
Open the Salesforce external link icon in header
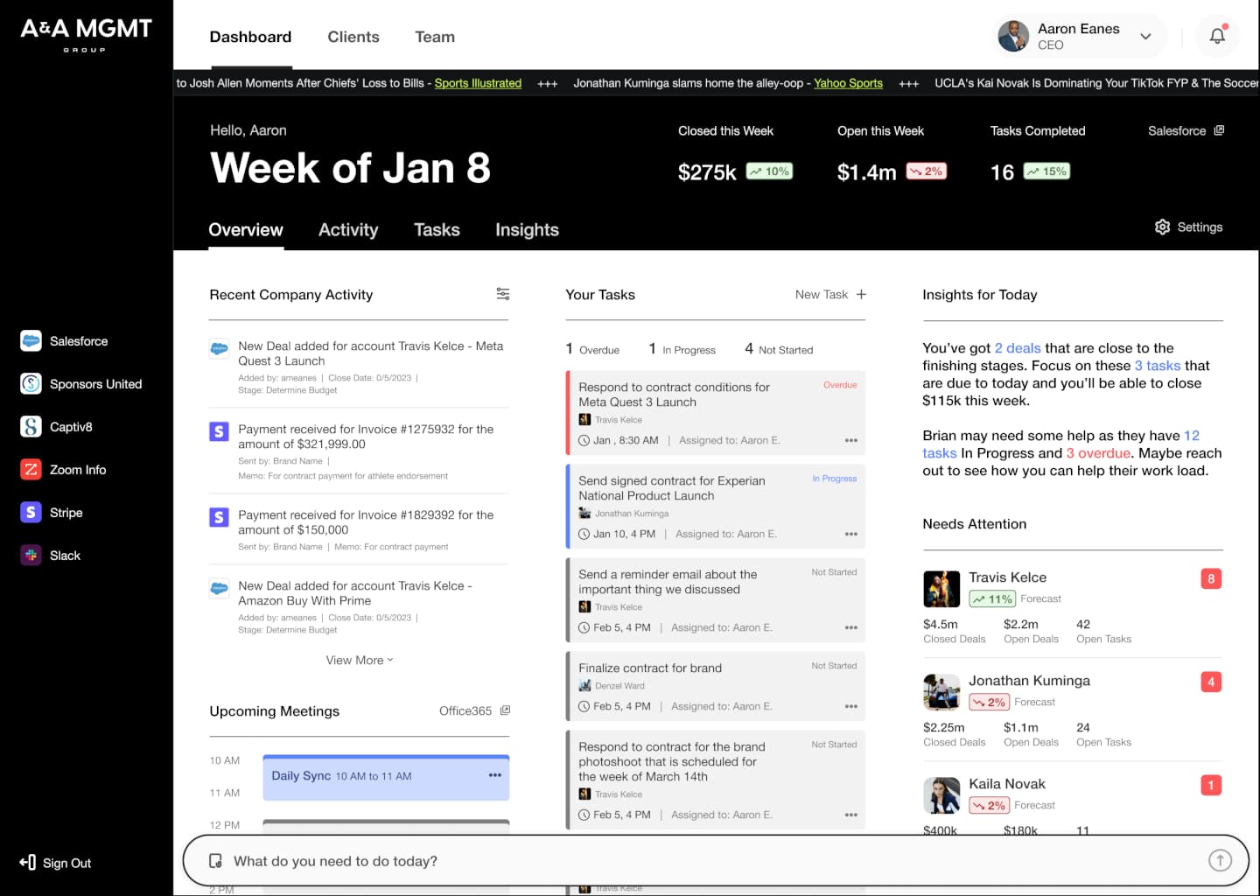click(1219, 130)
